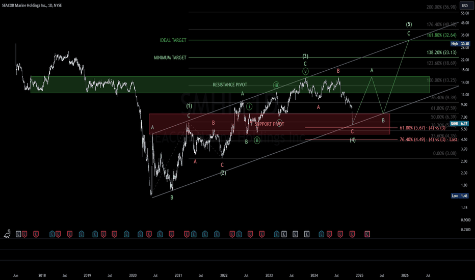Select the green resistance pivot zone rectangle
Screen dimensions: 475x280
230,85
